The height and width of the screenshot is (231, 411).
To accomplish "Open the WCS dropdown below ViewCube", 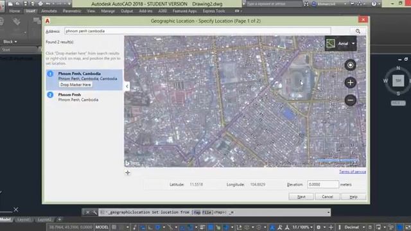I will pyautogui.click(x=398, y=103).
